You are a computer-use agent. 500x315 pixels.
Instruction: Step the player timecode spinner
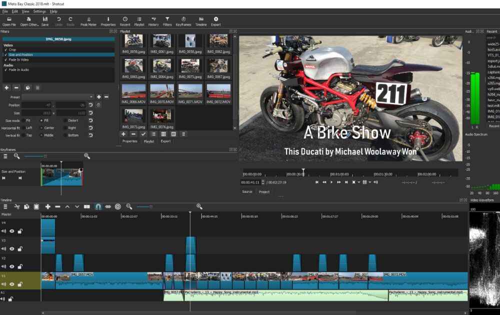[263, 182]
